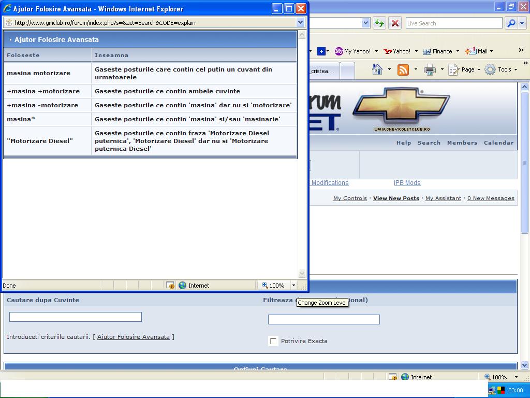
Task: Click the Refresh page icon
Action: pos(379,23)
